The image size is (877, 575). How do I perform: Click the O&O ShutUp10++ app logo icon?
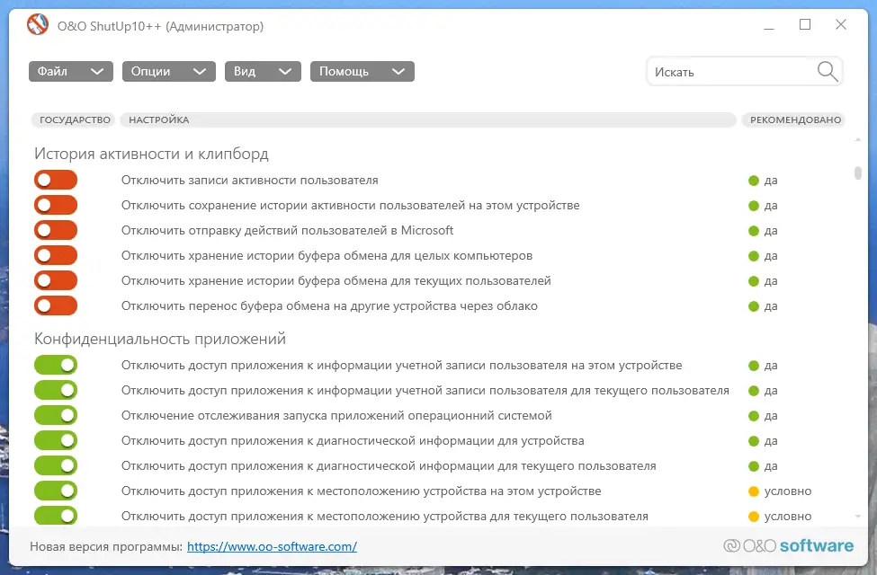point(38,24)
